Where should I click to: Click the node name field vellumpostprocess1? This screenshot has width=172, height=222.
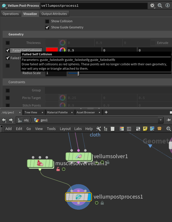pyautogui.click(x=94, y=6)
